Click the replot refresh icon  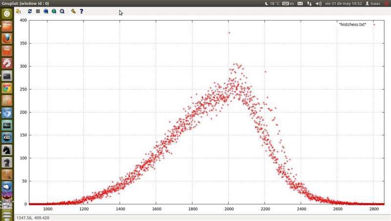pyautogui.click(x=30, y=11)
